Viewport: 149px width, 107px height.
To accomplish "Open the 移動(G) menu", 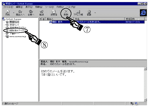I will [39, 7].
